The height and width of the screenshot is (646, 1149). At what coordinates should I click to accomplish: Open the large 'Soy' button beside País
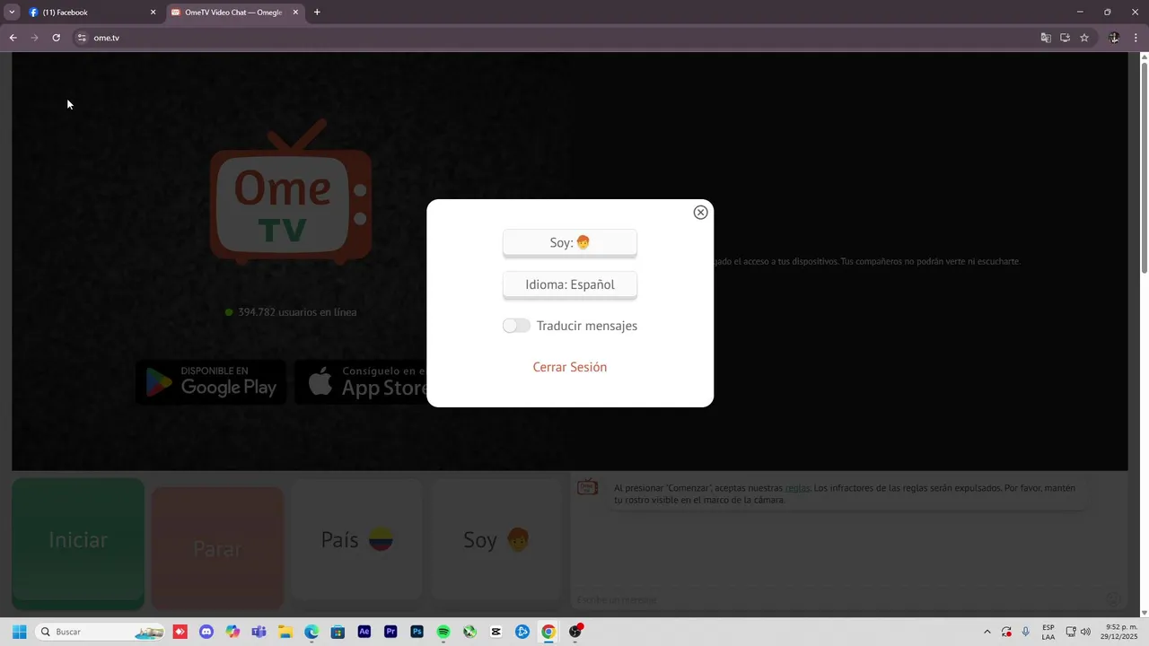(496, 539)
